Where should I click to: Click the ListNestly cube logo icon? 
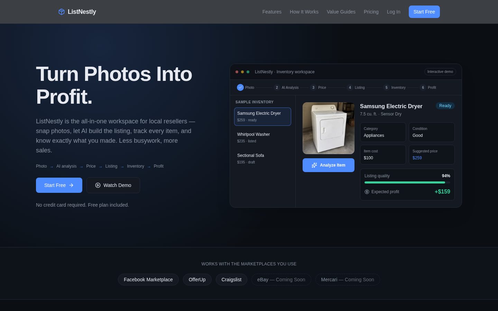click(62, 12)
